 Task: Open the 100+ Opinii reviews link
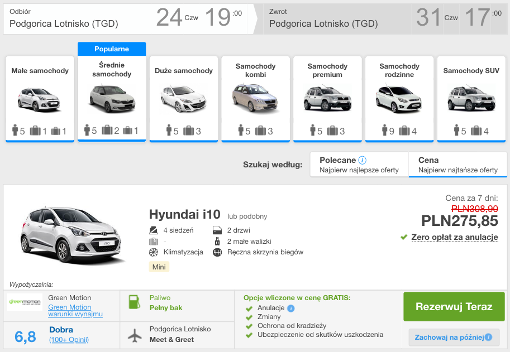[x=69, y=340]
